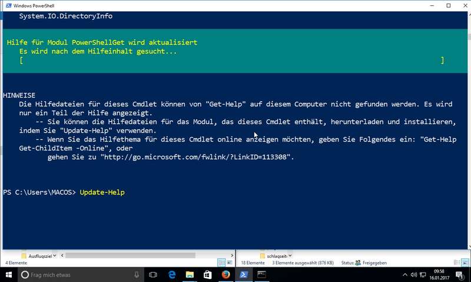
Task: Activate the Cortana microphone icon
Action: coord(137,274)
